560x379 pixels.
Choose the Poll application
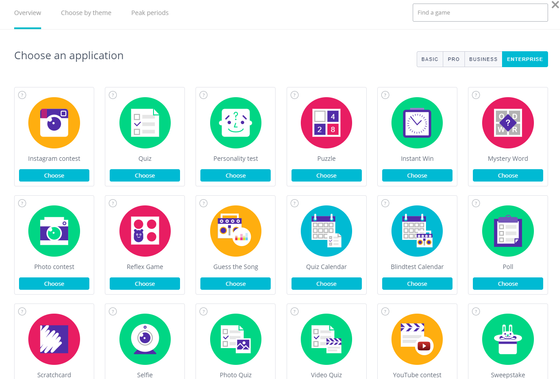tap(508, 284)
